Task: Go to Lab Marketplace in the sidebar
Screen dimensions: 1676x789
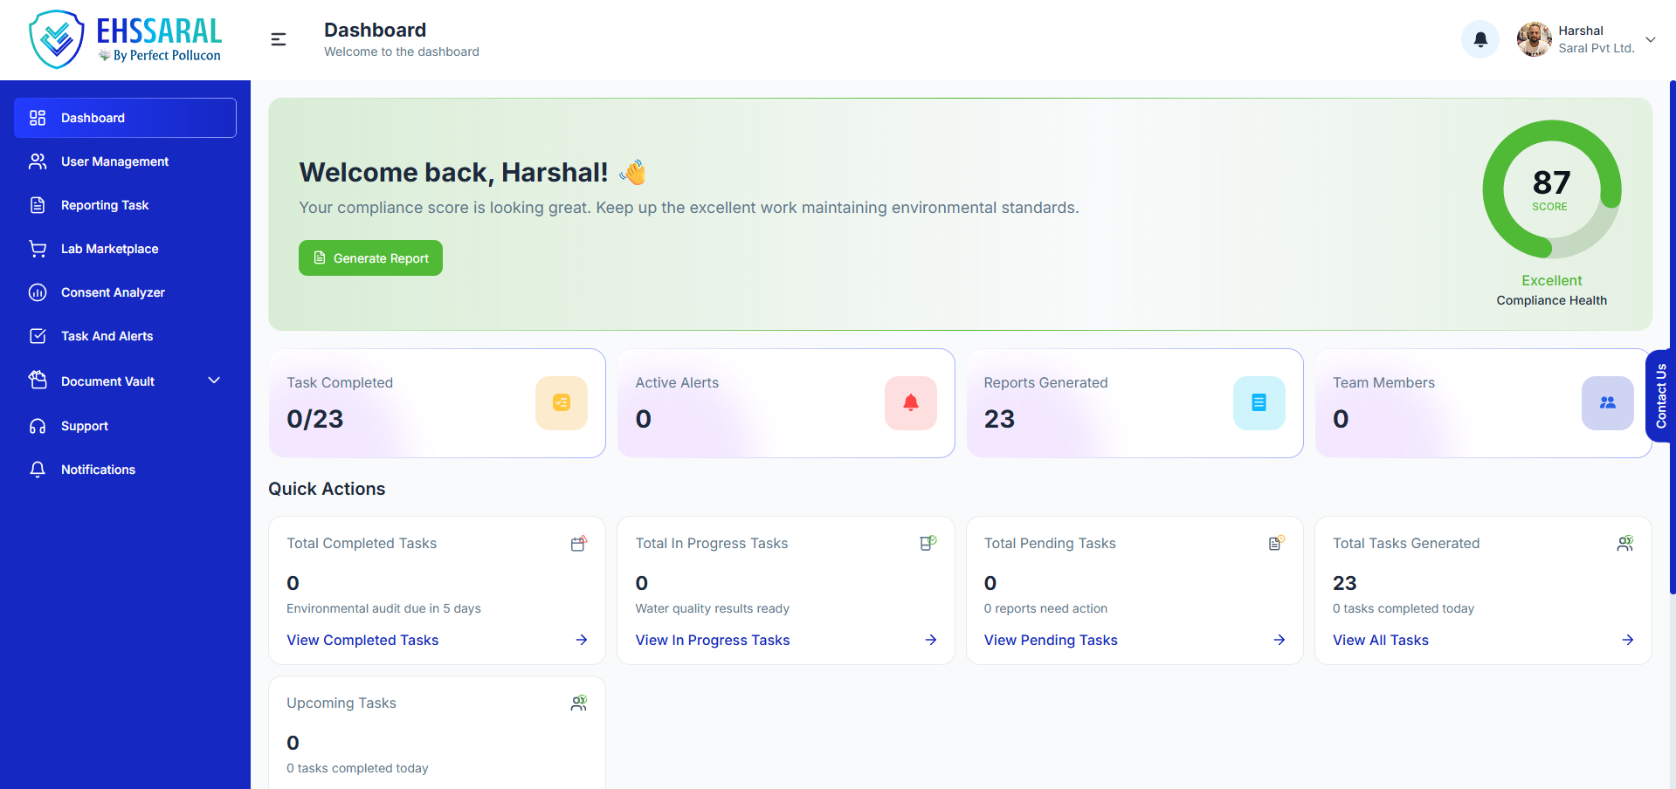Action: [x=109, y=249]
